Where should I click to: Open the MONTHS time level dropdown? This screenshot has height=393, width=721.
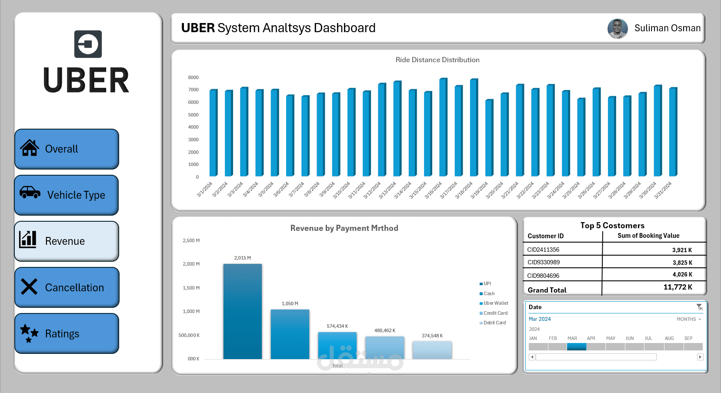click(689, 319)
